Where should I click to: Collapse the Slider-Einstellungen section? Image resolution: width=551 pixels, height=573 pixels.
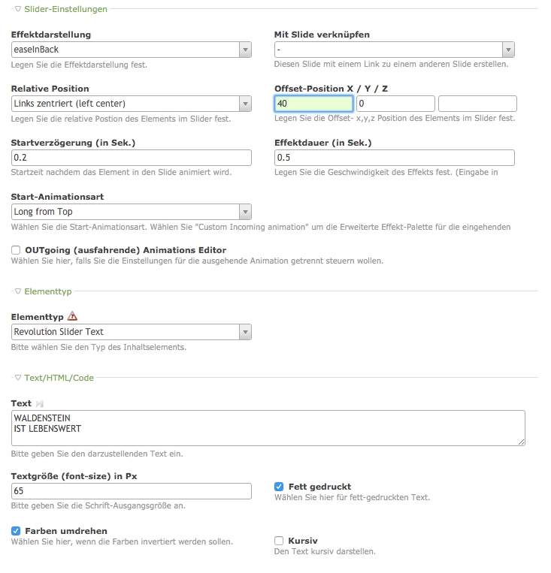(x=18, y=9)
